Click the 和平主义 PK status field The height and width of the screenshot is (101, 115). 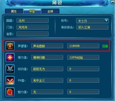(47, 80)
